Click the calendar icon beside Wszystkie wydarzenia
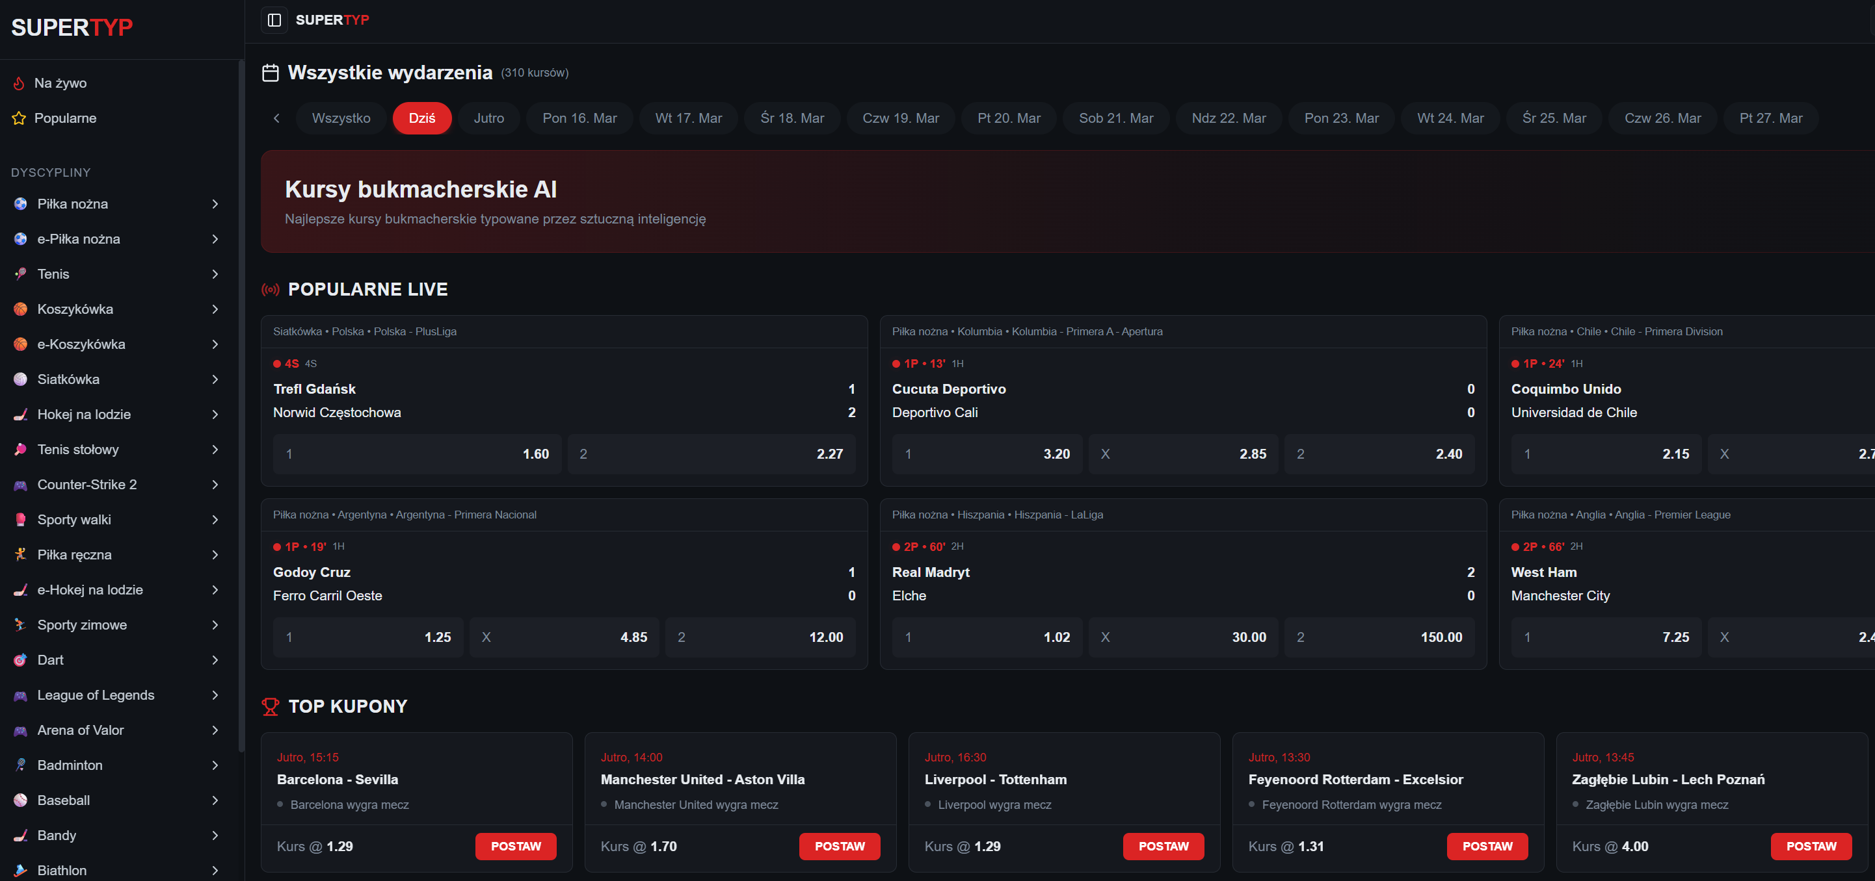 pos(271,73)
